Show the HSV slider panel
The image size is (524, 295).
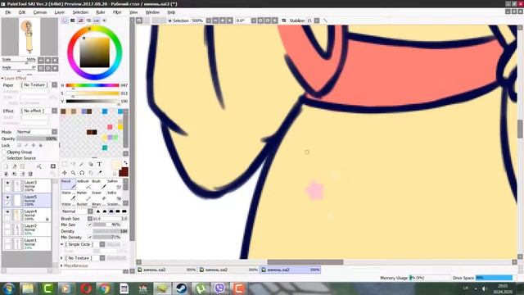point(80,20)
